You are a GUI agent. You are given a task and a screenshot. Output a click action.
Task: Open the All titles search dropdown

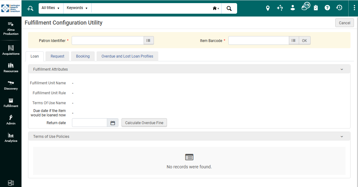click(50, 8)
